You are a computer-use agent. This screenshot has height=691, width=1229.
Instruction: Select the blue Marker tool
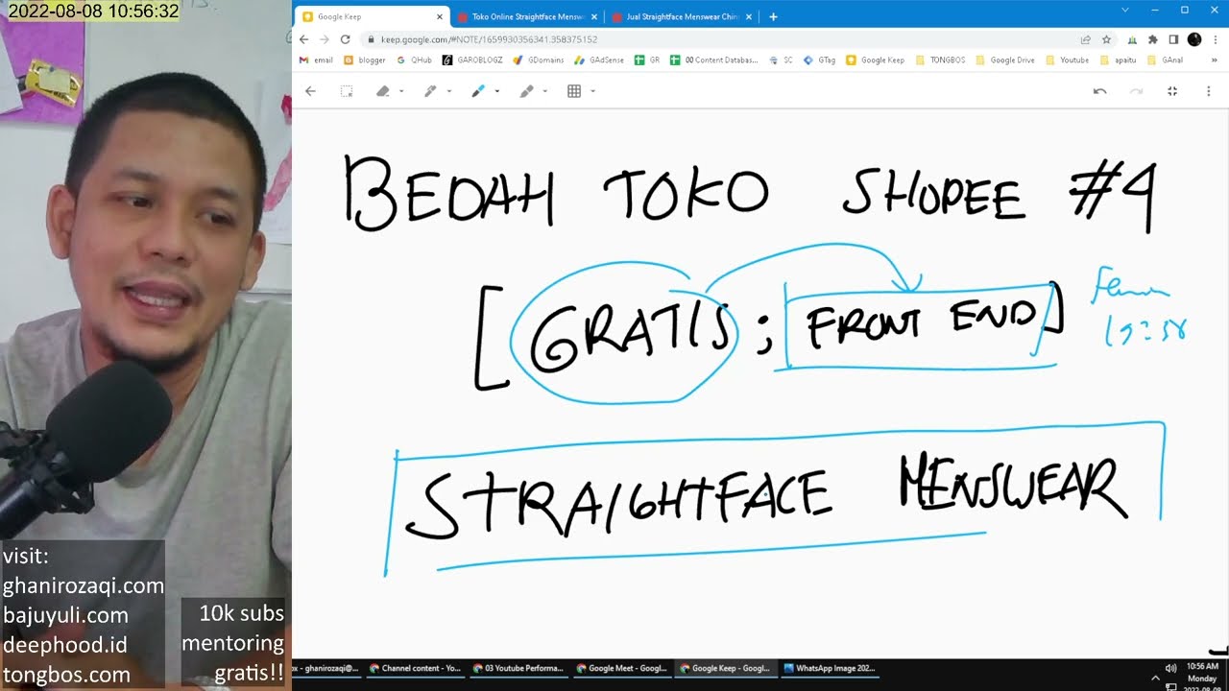click(478, 91)
